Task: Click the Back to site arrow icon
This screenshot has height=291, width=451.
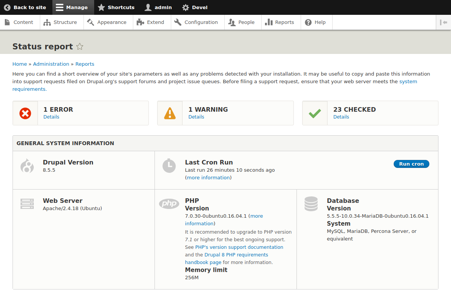Action: coord(7,8)
